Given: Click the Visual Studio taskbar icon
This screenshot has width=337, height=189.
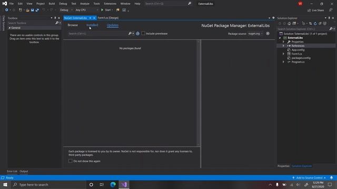Looking at the screenshot, I should pos(124,184).
